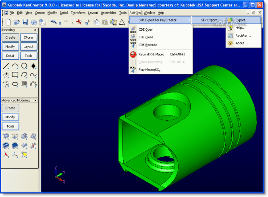The width and height of the screenshot is (268, 197).
Task: Choose Help... from SKP Export submenu
Action: point(243,28)
